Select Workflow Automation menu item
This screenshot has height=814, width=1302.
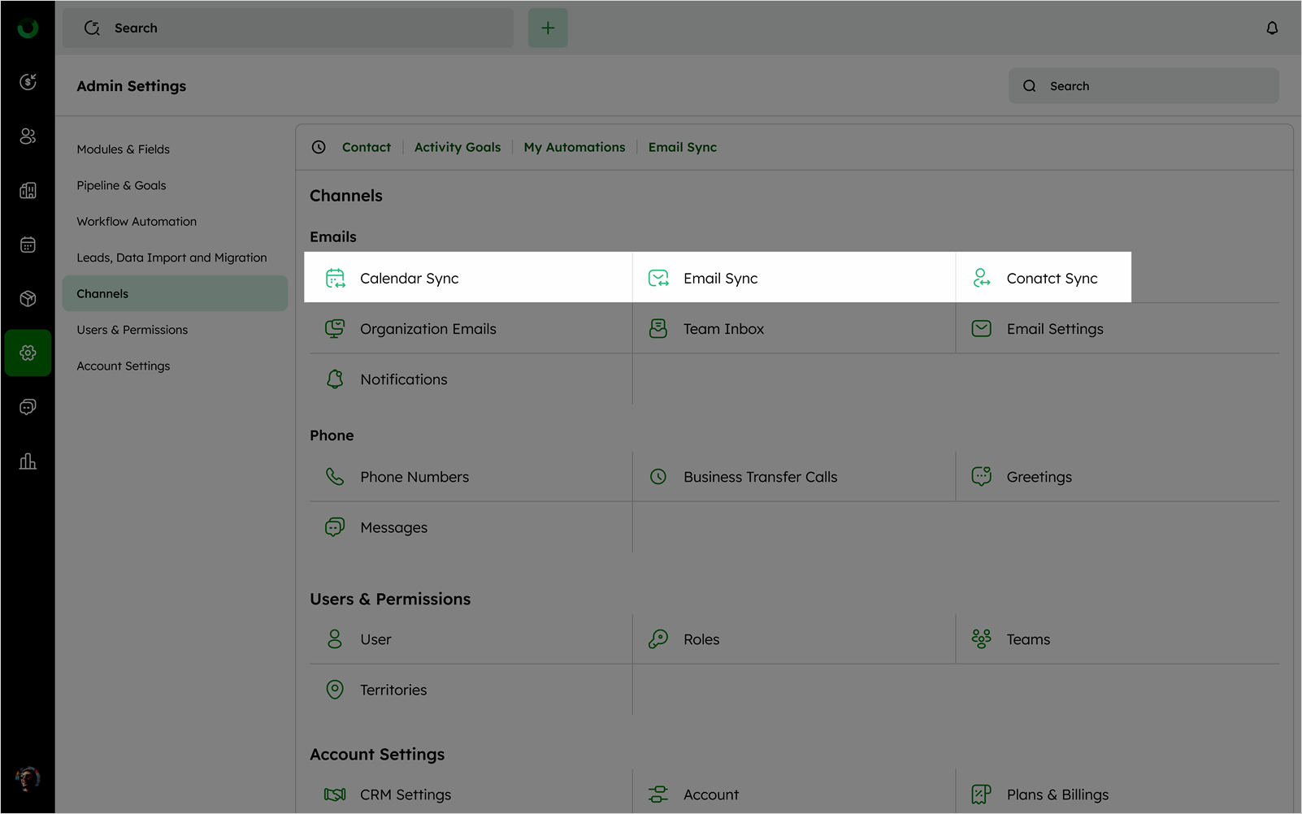point(175,221)
